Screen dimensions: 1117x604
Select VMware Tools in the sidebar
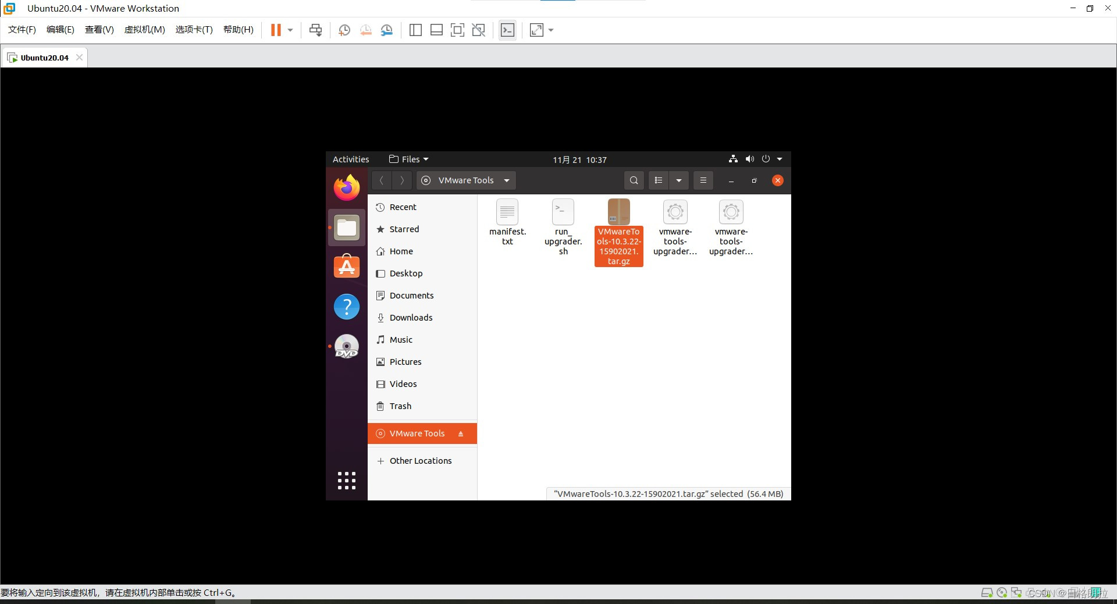[422, 434]
